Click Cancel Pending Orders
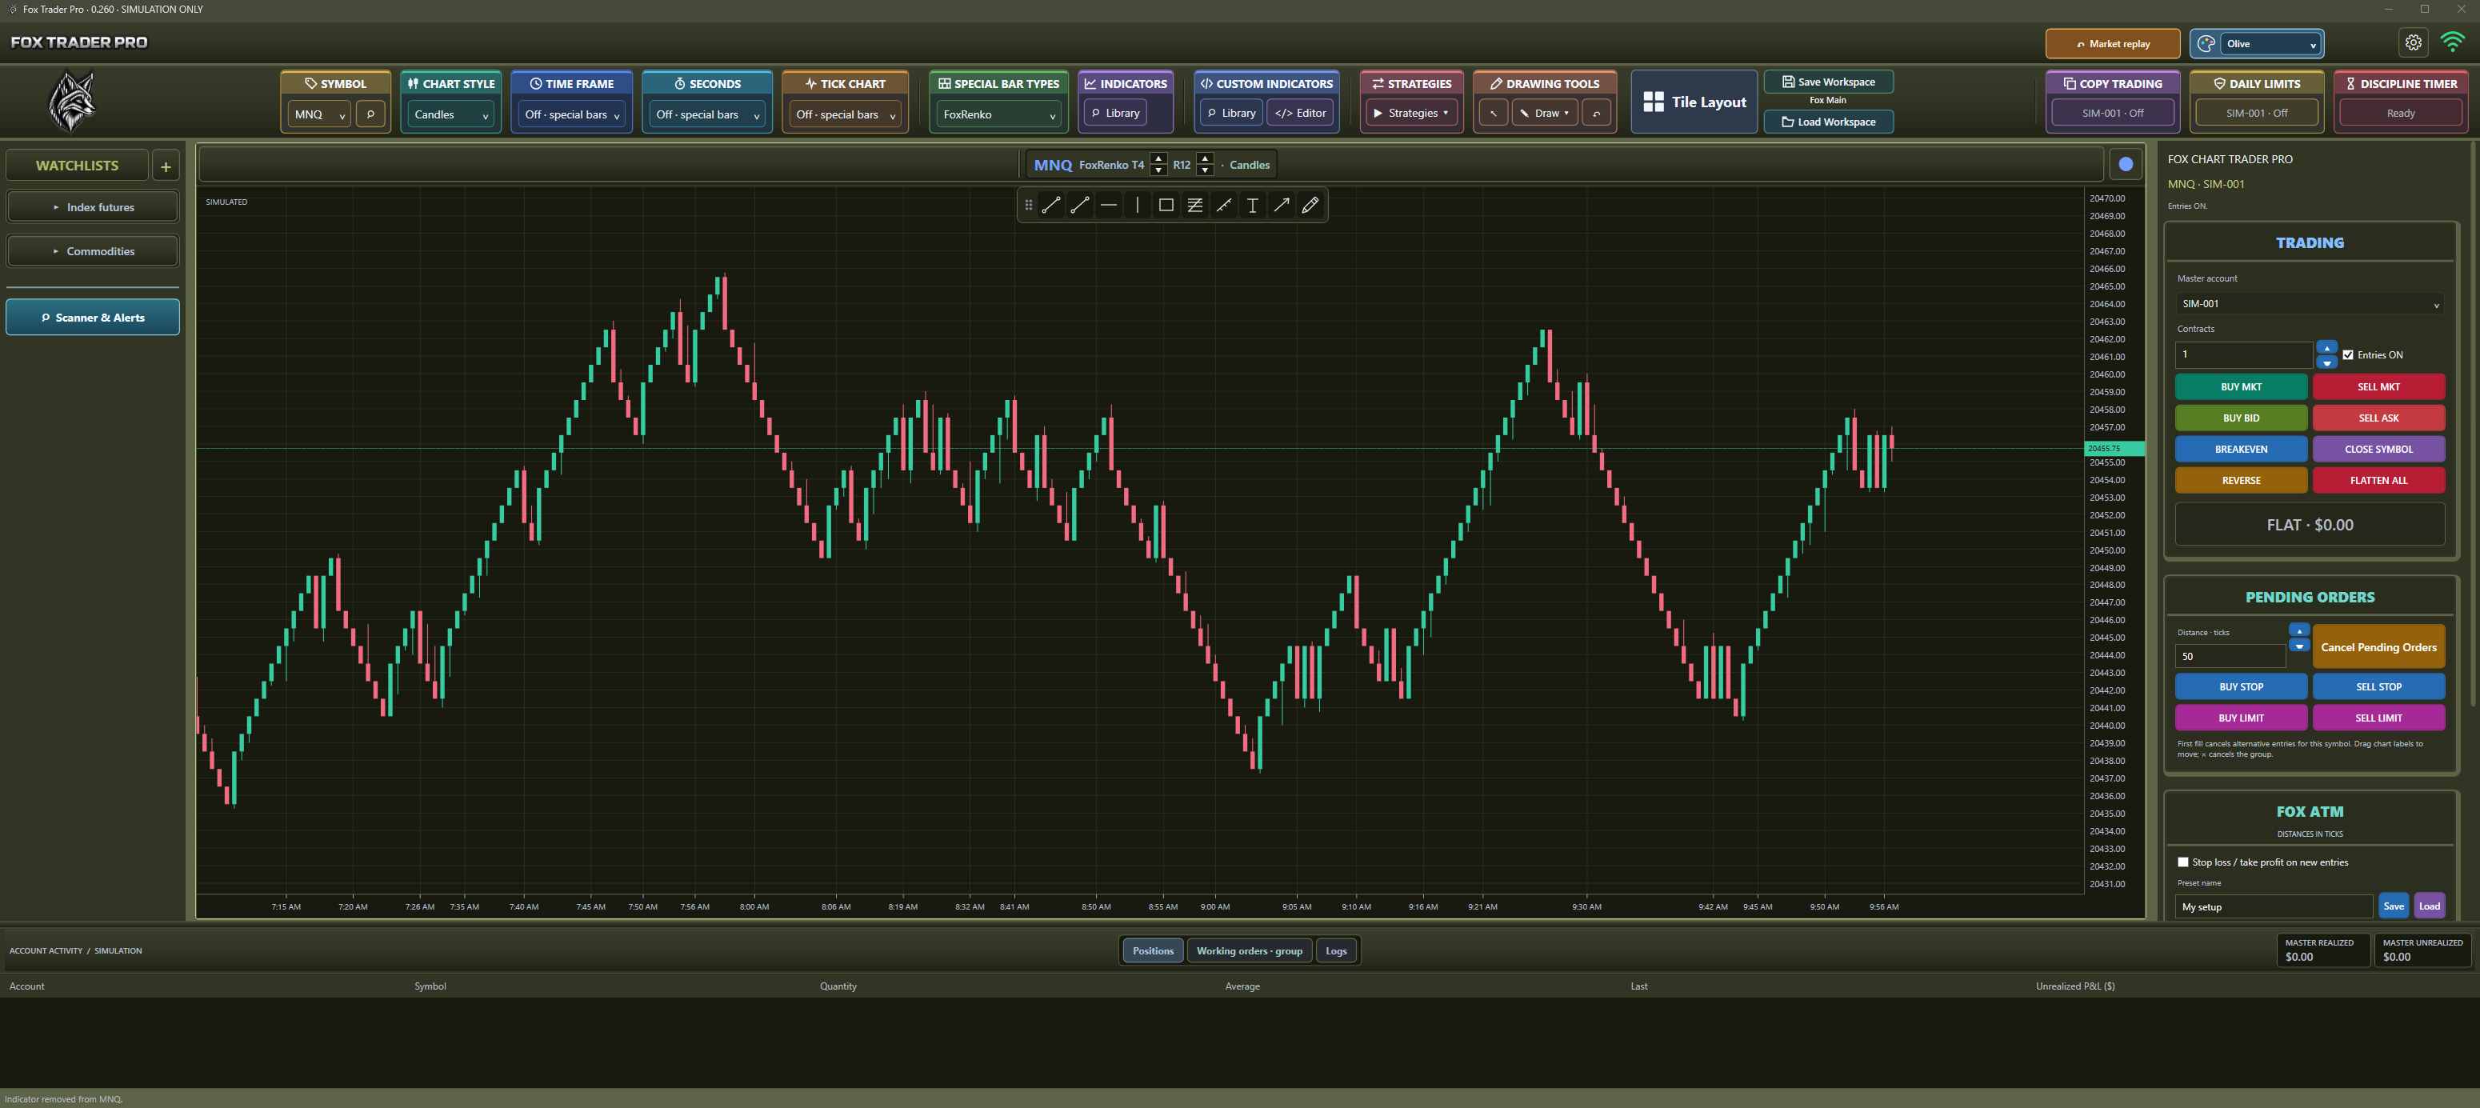This screenshot has height=1108, width=2480. 2378,647
